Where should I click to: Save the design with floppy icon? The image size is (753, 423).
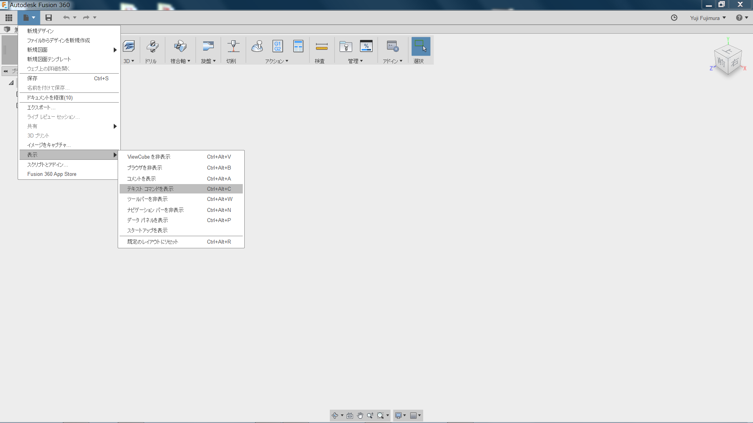[49, 18]
